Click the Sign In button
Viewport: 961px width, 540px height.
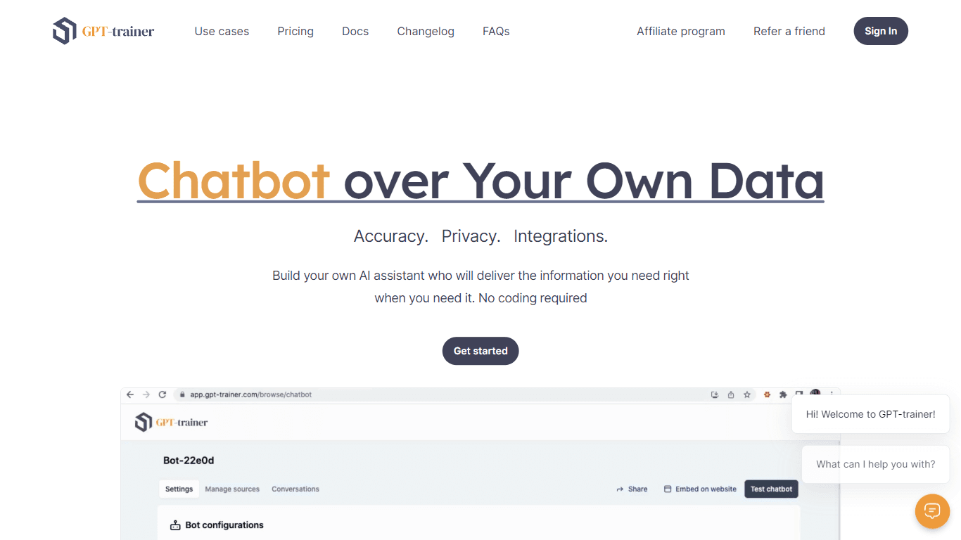click(x=881, y=31)
